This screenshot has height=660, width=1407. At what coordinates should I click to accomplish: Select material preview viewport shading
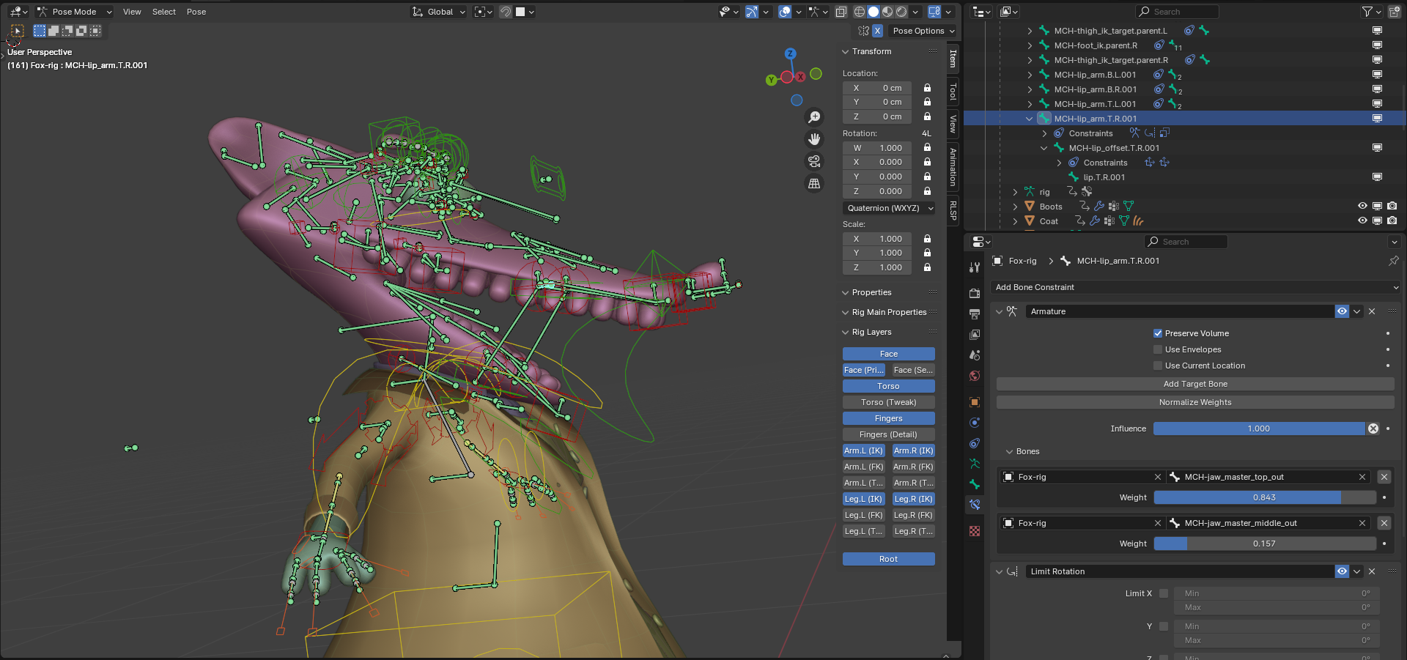pos(887,12)
